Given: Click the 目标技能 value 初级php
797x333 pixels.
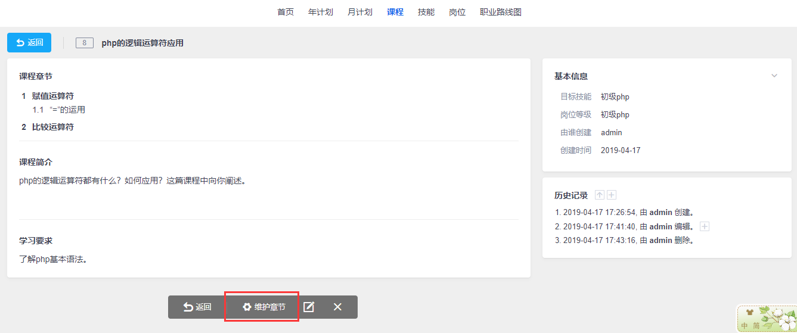Looking at the screenshot, I should tap(615, 97).
